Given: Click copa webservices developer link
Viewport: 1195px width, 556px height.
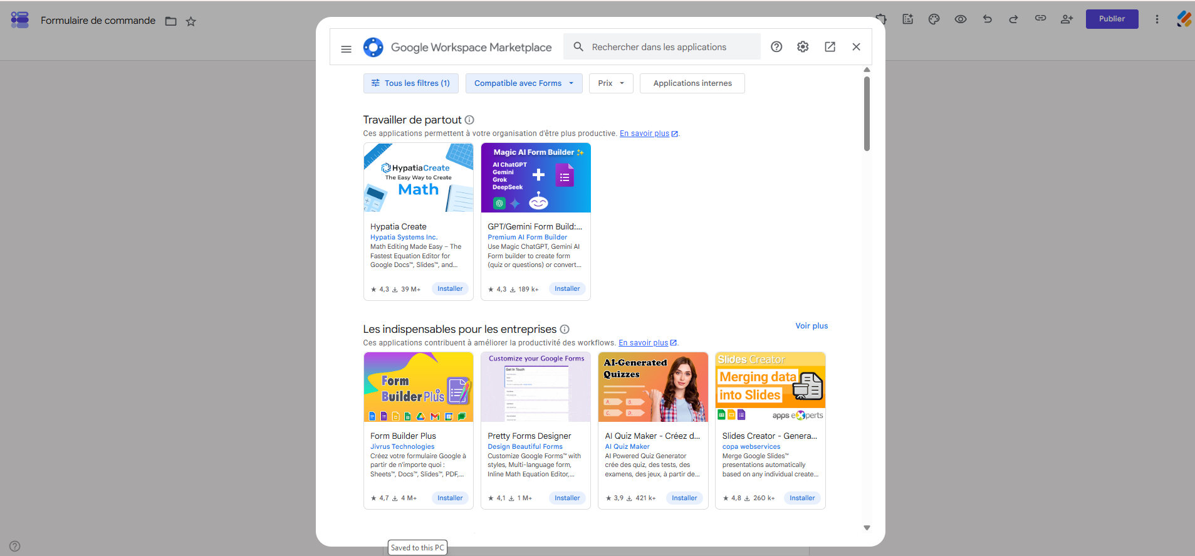Looking at the screenshot, I should (751, 447).
